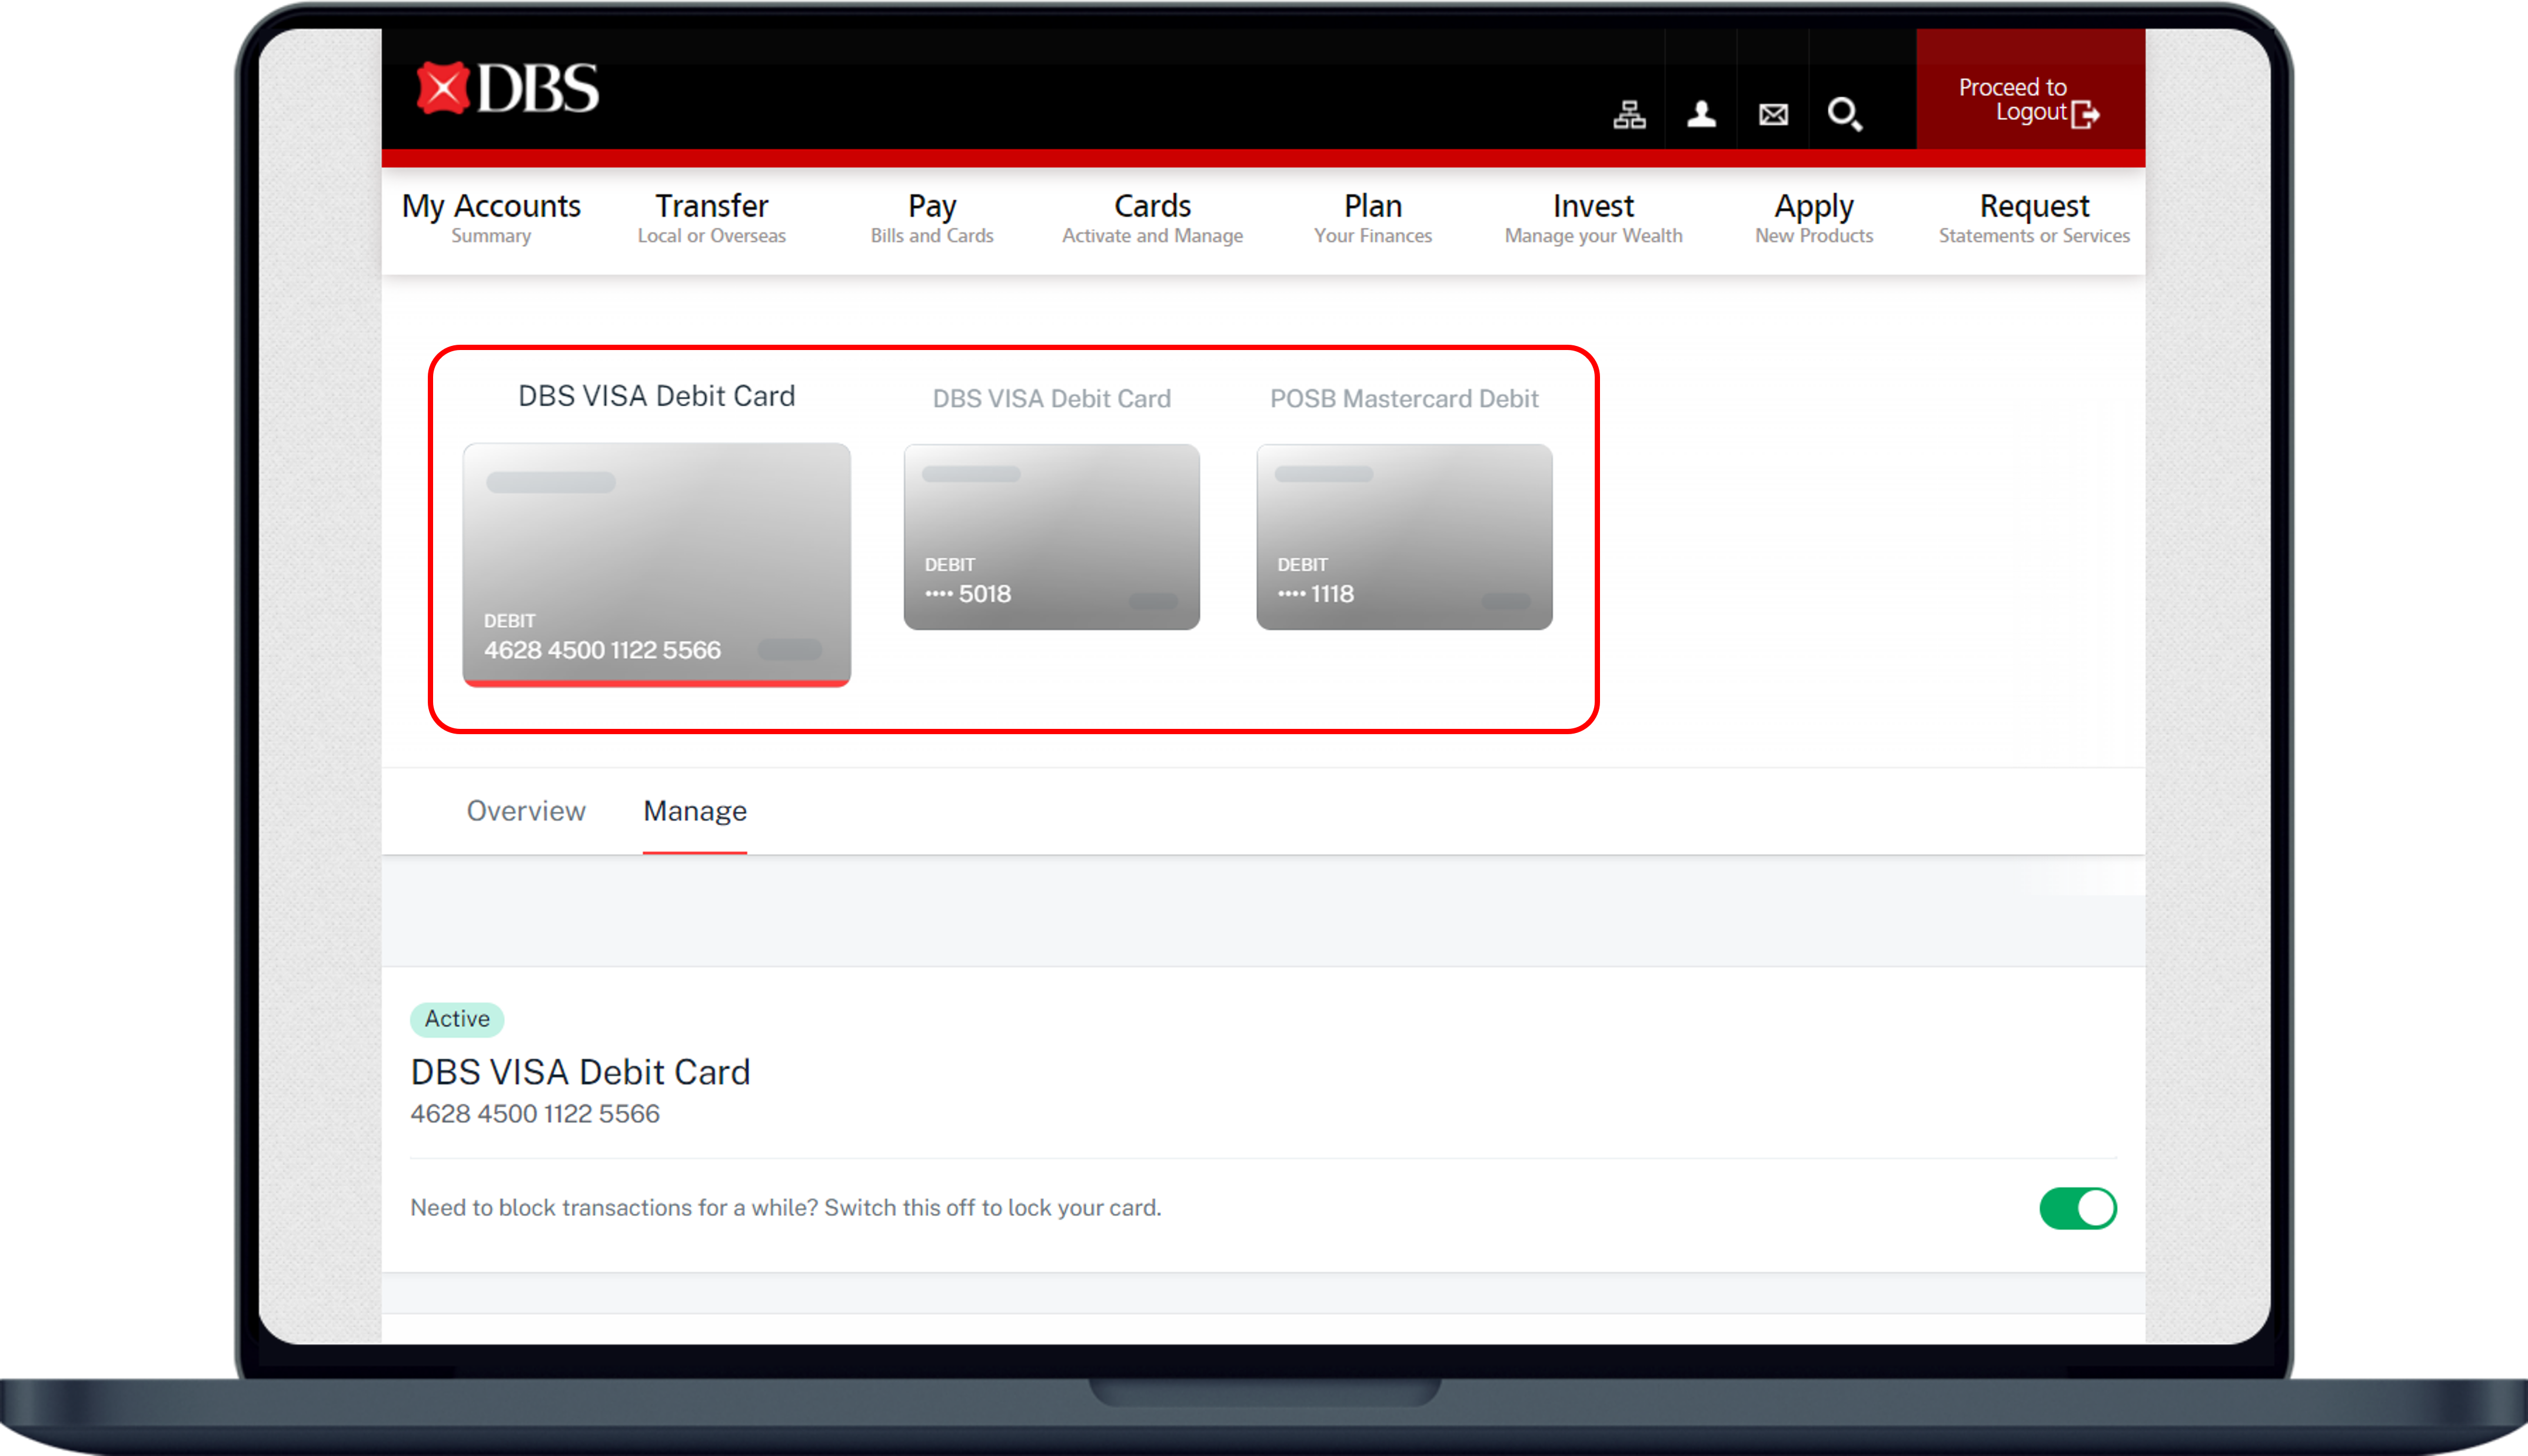Open the mail inbox icon
Viewport: 2528px width, 1456px height.
1773,114
